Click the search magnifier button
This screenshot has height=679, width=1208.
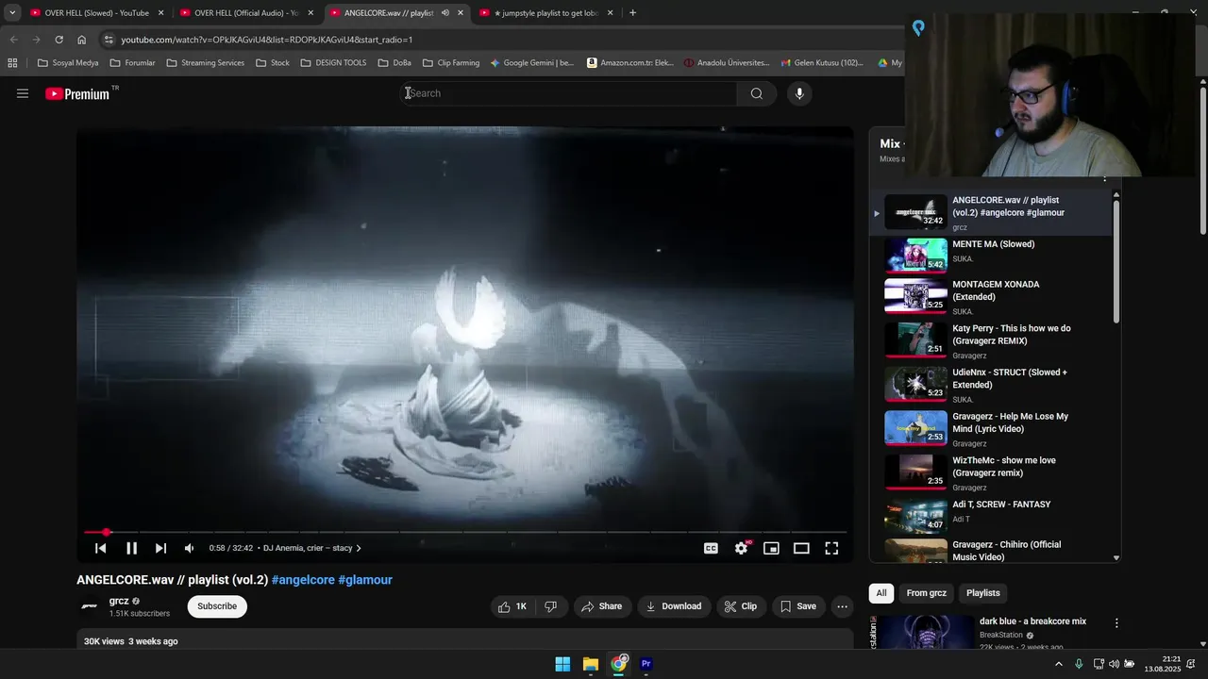[756, 93]
